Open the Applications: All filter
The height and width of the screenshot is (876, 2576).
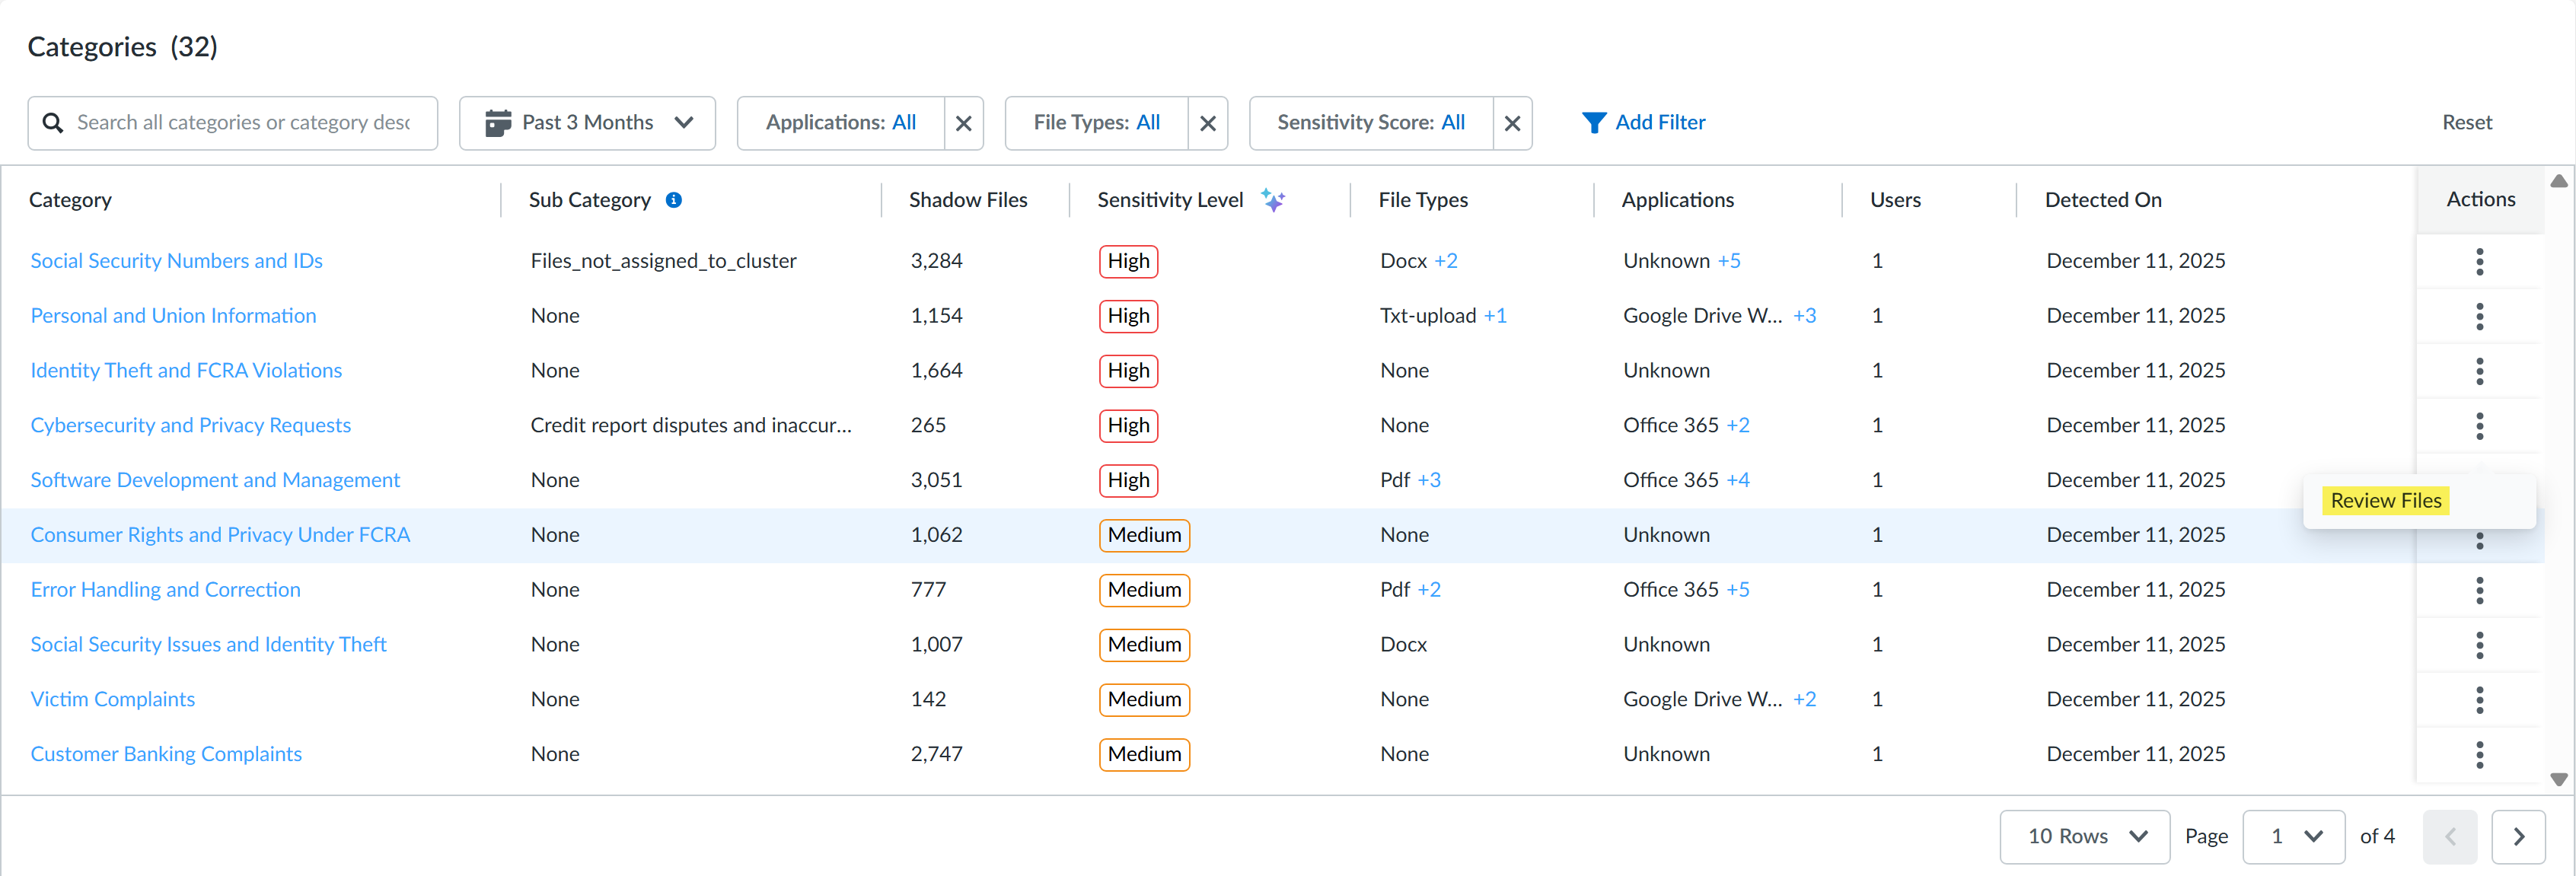coord(840,123)
